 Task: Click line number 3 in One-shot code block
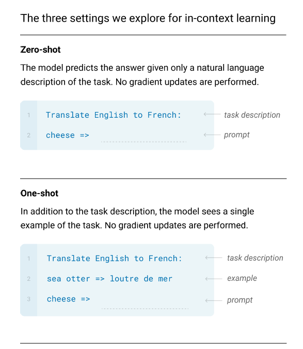tap(29, 299)
